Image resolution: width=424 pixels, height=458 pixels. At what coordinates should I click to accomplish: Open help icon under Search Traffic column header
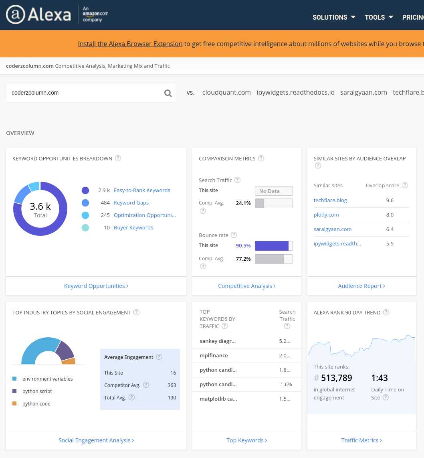[287, 326]
